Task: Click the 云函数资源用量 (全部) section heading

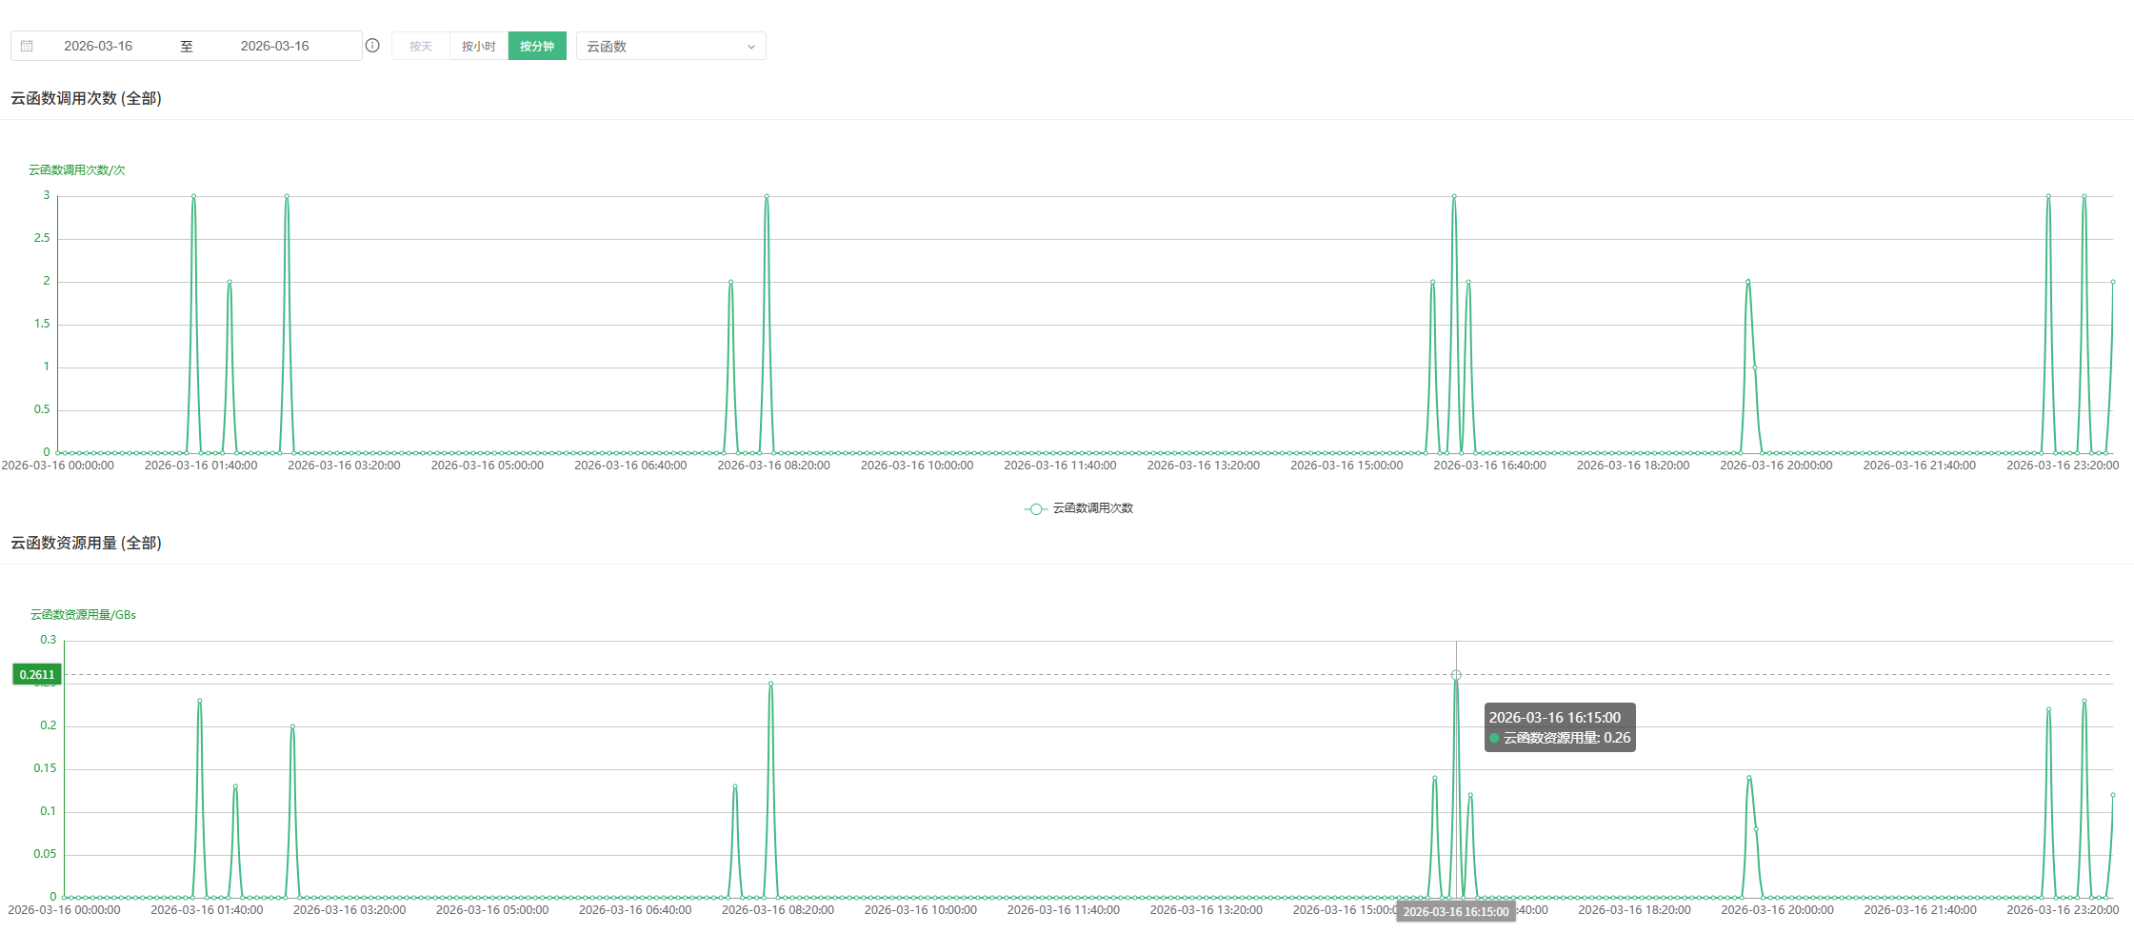Action: [86, 543]
